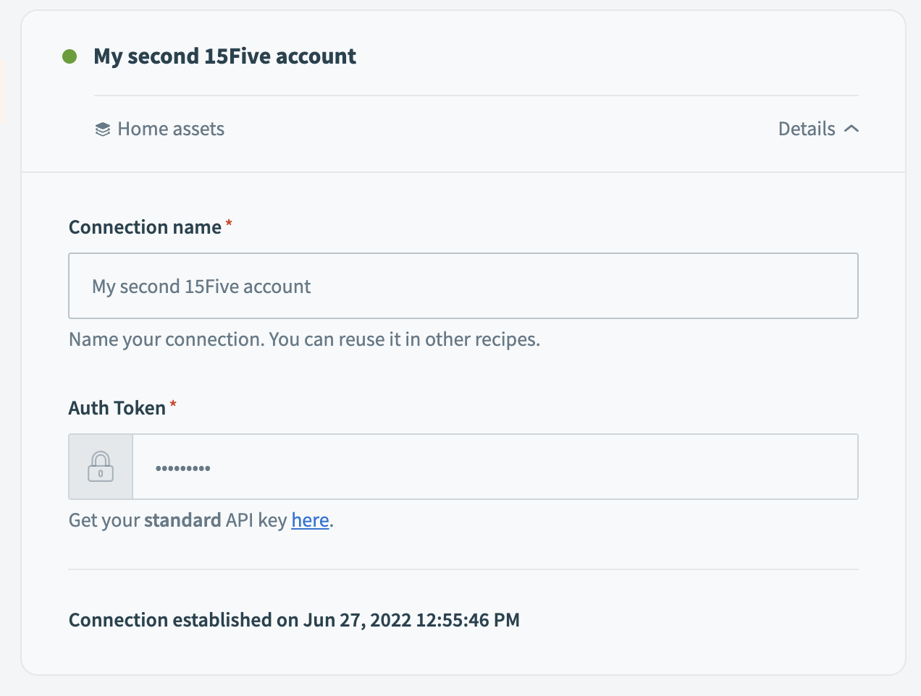Click the red asterisk after Connection name

click(229, 224)
